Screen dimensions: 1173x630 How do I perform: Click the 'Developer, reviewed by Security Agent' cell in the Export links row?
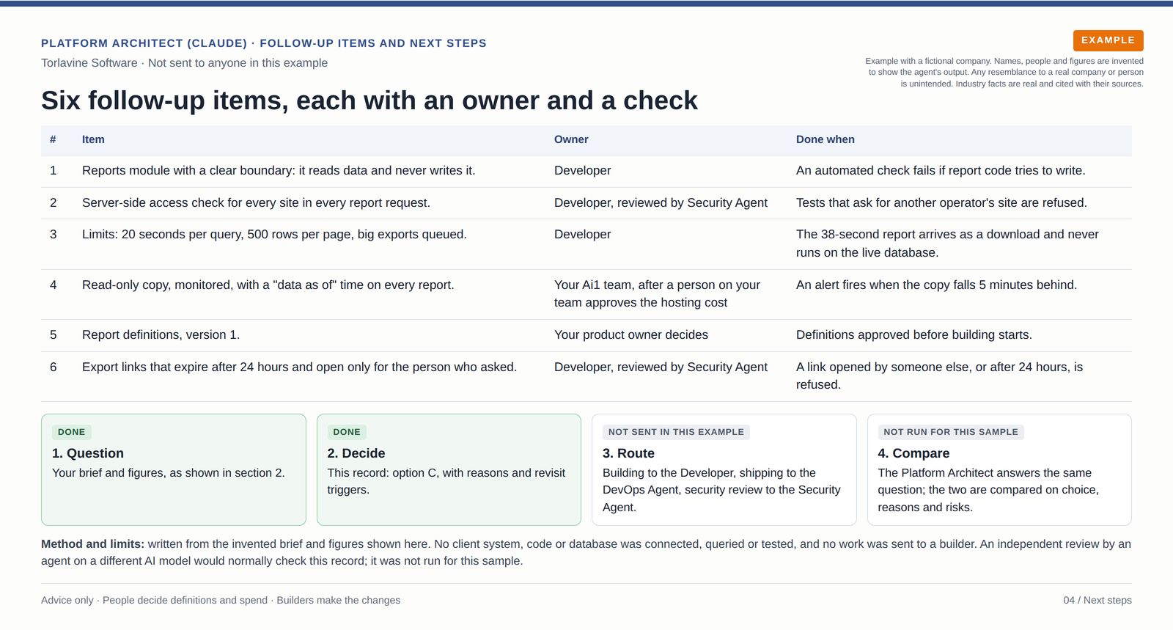click(661, 367)
